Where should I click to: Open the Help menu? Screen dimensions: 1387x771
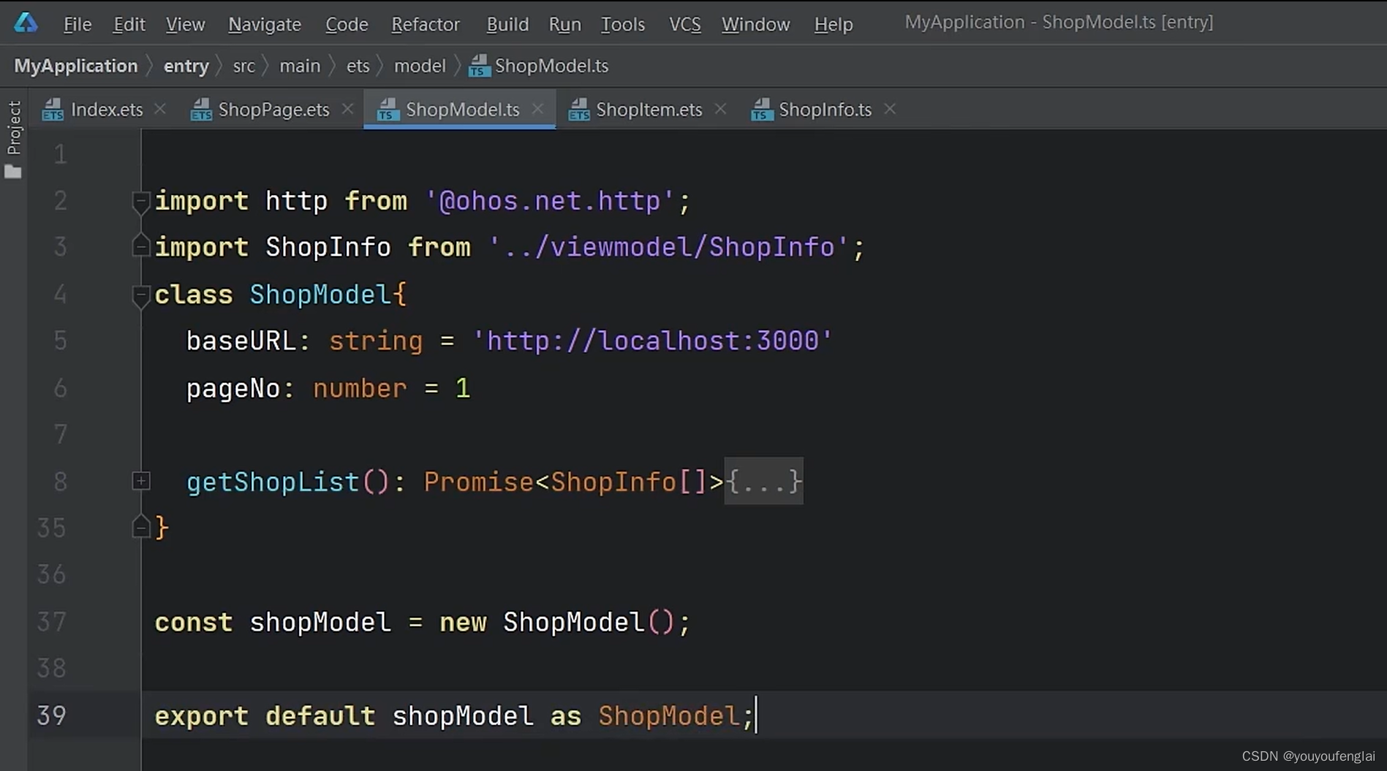click(834, 24)
